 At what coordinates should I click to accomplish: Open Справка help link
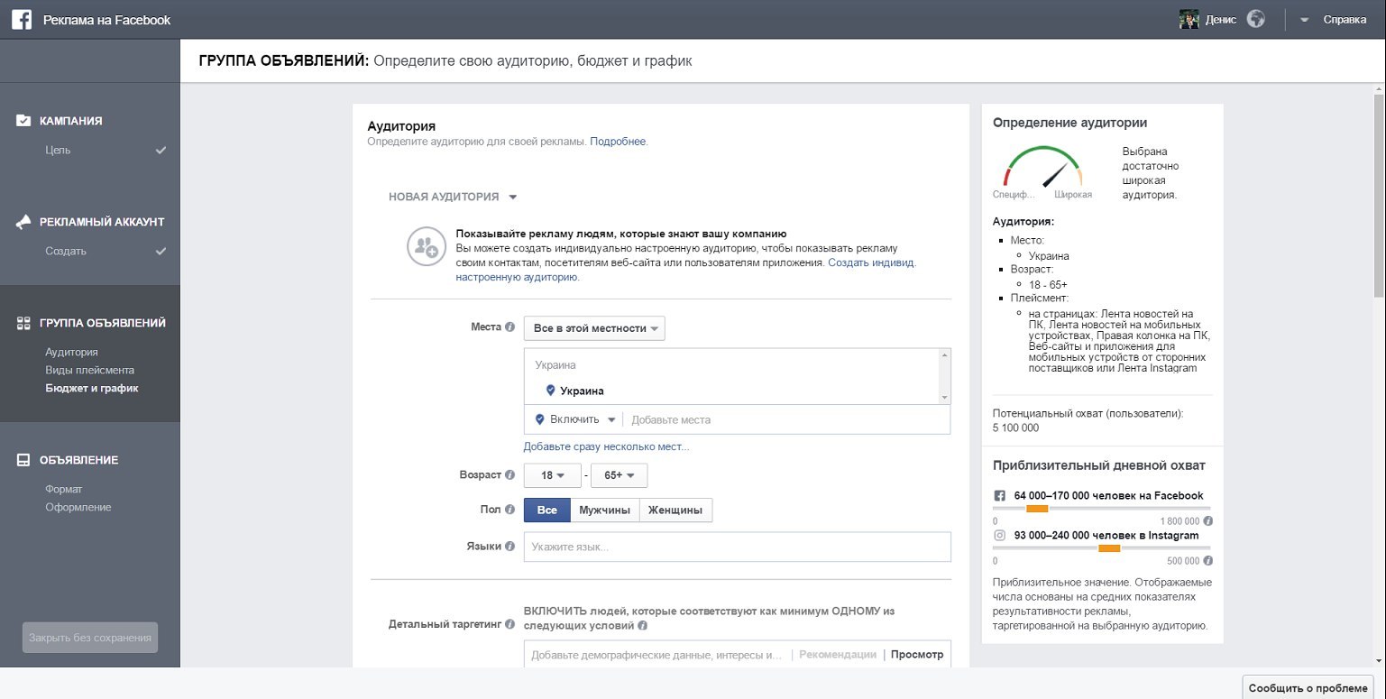(1345, 20)
